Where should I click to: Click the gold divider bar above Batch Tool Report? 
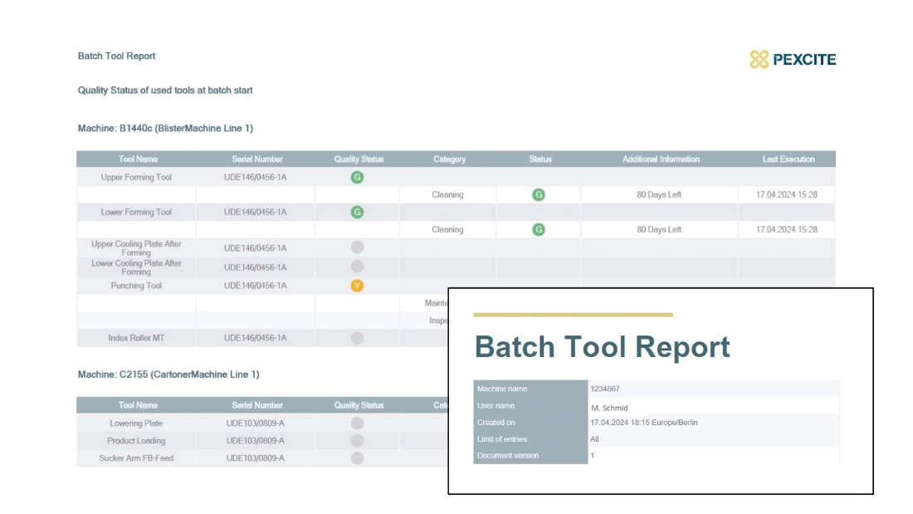(574, 315)
